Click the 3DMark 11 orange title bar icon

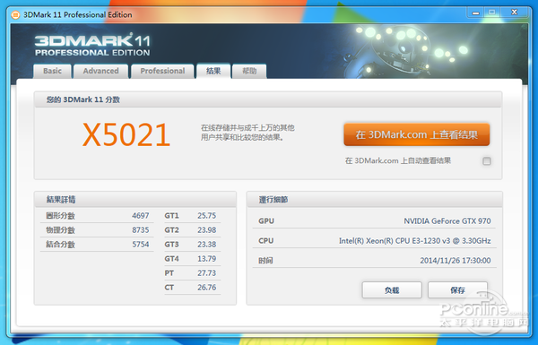15,15
